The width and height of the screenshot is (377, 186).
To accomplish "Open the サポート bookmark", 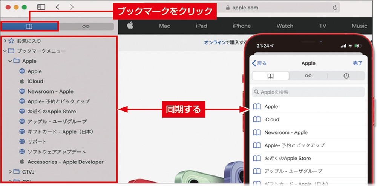I will pyautogui.click(x=37, y=142).
